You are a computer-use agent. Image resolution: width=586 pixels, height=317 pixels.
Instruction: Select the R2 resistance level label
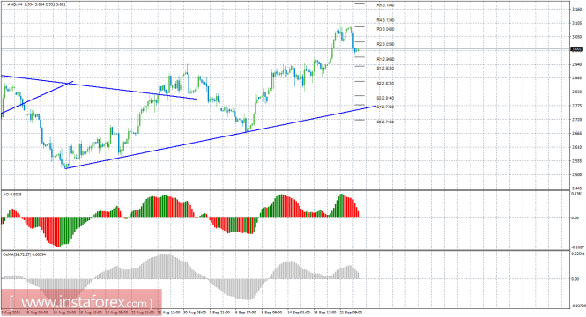[385, 44]
